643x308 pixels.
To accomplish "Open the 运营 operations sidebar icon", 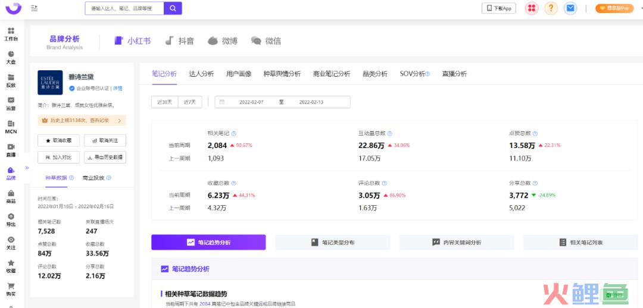I will click(11, 104).
